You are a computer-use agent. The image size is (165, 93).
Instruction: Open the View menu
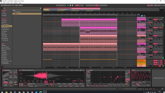coord(12,3)
